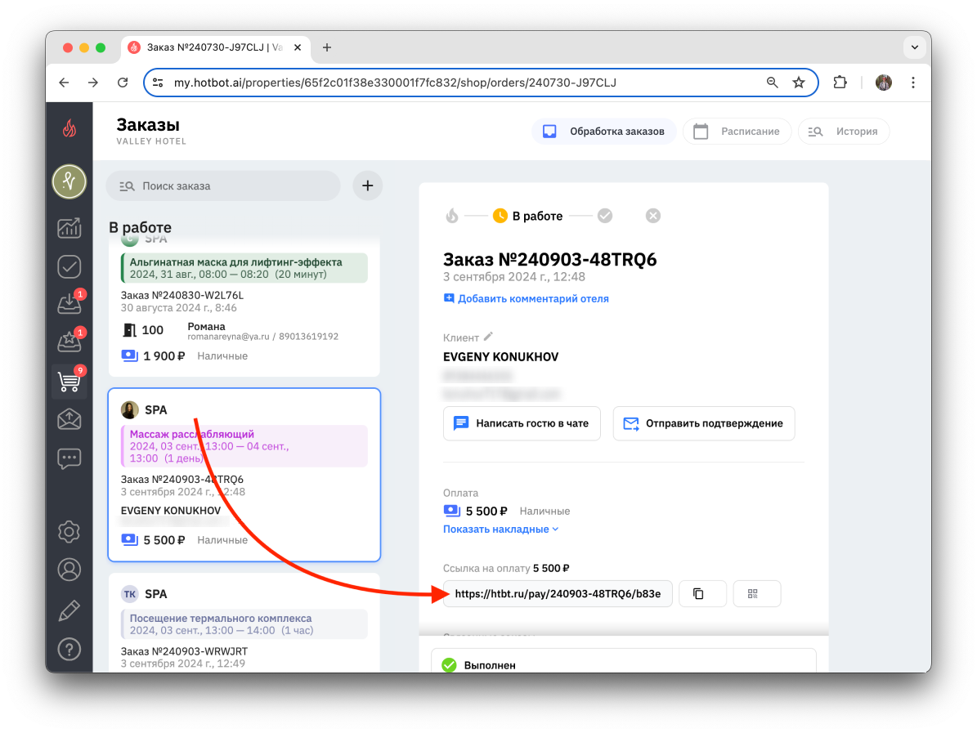Open pencil editor icon in sidebar
Viewport: 977px width, 733px height.
pyautogui.click(x=69, y=610)
